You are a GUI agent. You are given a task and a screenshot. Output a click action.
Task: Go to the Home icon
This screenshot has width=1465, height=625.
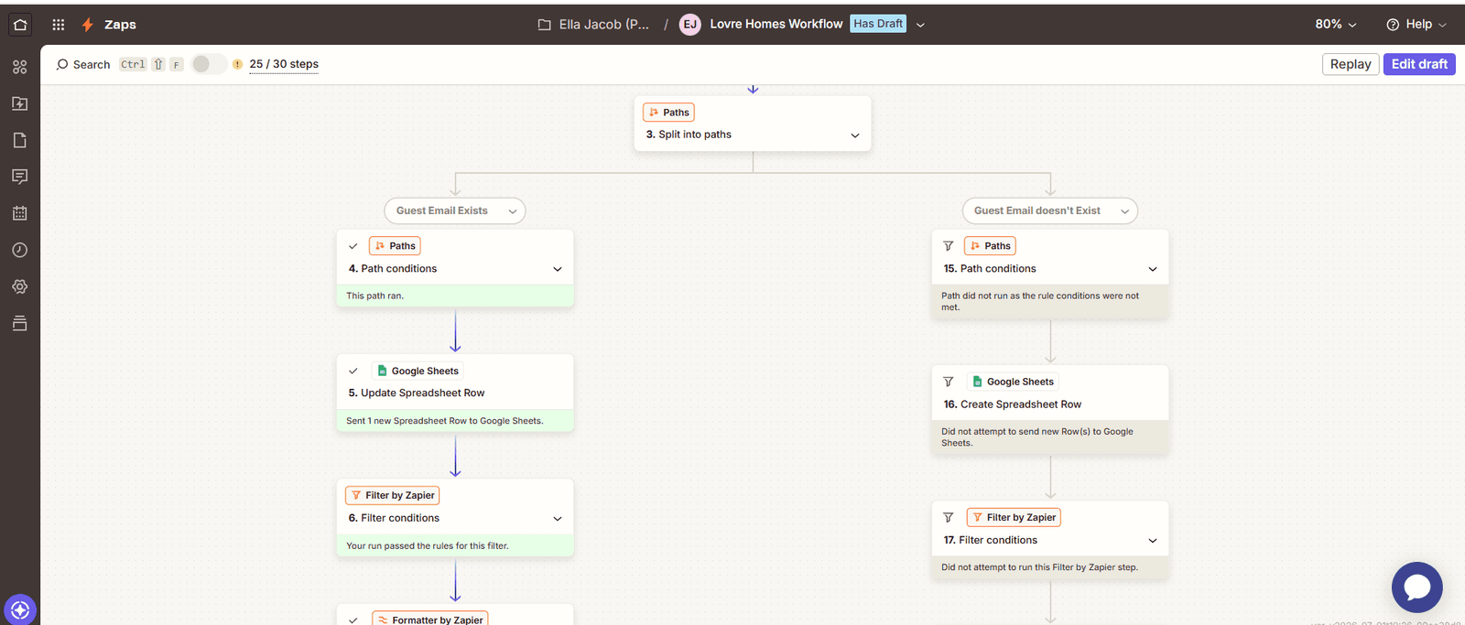tap(20, 25)
